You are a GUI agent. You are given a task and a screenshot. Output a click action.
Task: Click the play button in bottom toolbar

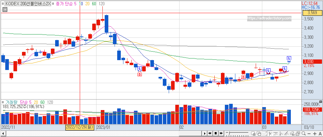205,133
